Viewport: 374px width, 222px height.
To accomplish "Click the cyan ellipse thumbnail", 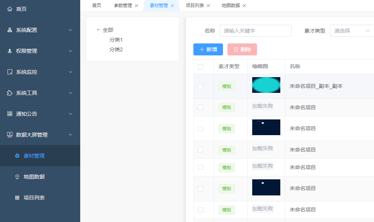I will tap(266, 85).
